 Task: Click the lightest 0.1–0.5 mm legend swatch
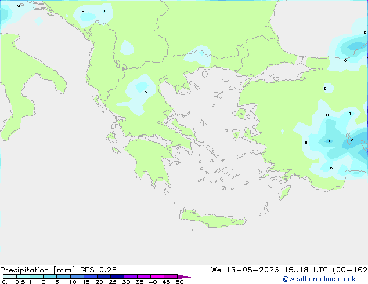tap(10, 276)
